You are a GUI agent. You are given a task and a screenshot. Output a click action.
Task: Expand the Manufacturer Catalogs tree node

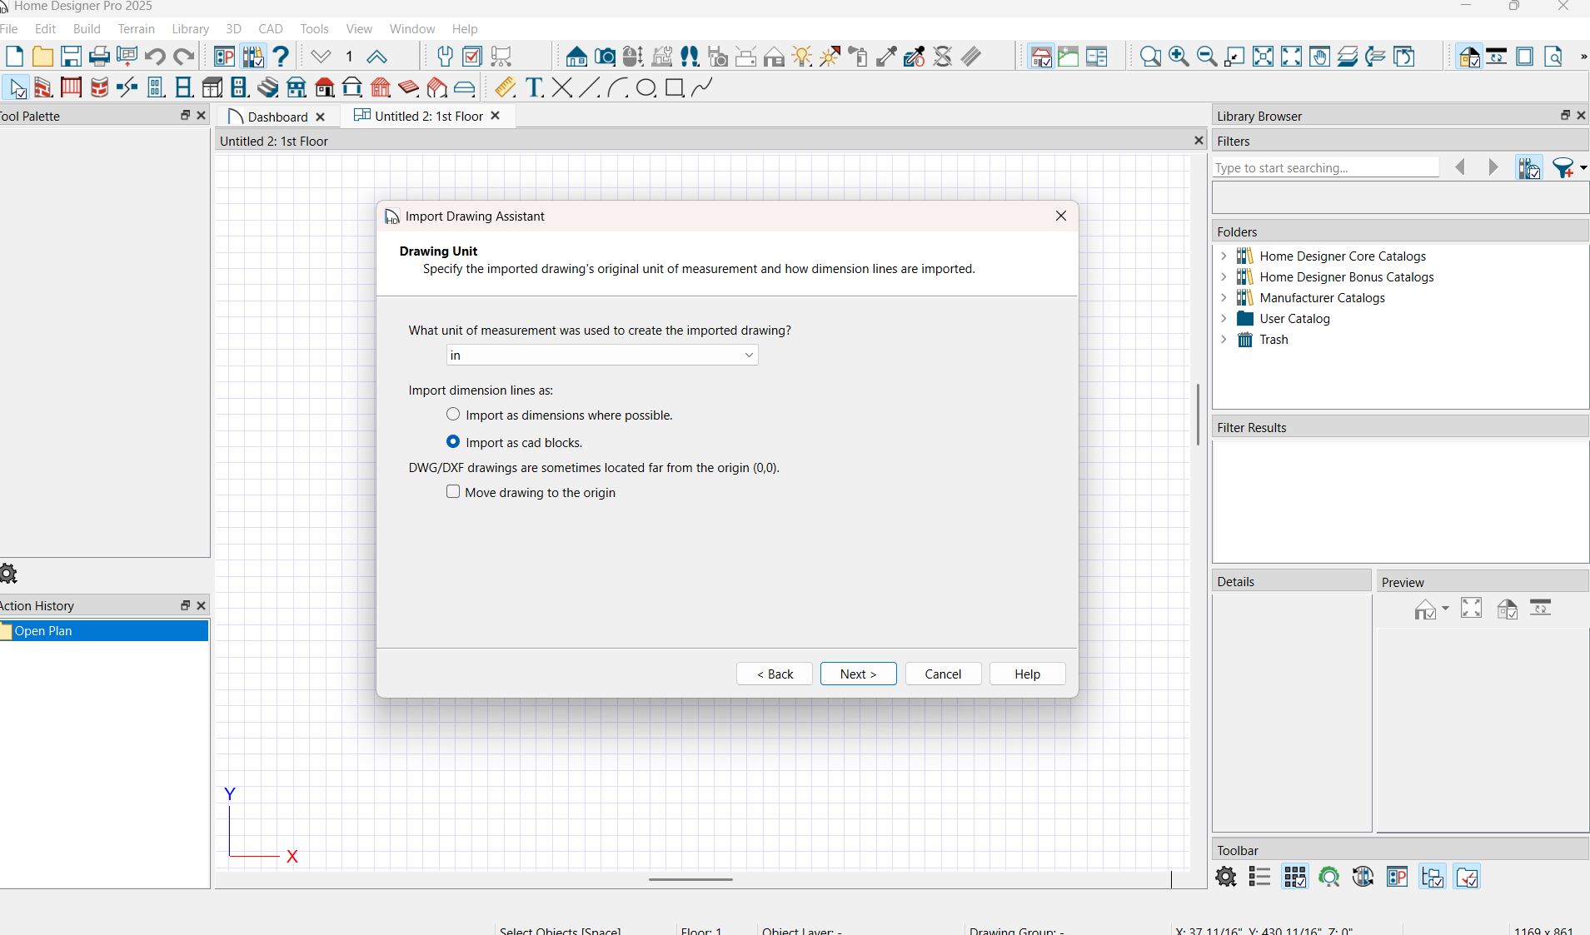pos(1224,298)
